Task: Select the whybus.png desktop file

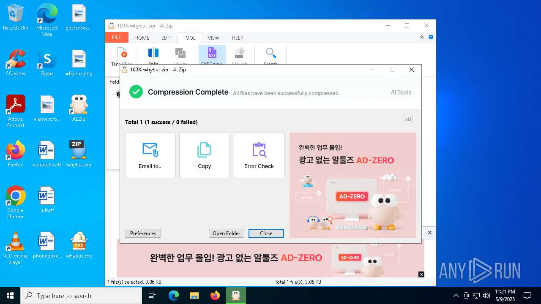Action: pos(79,63)
